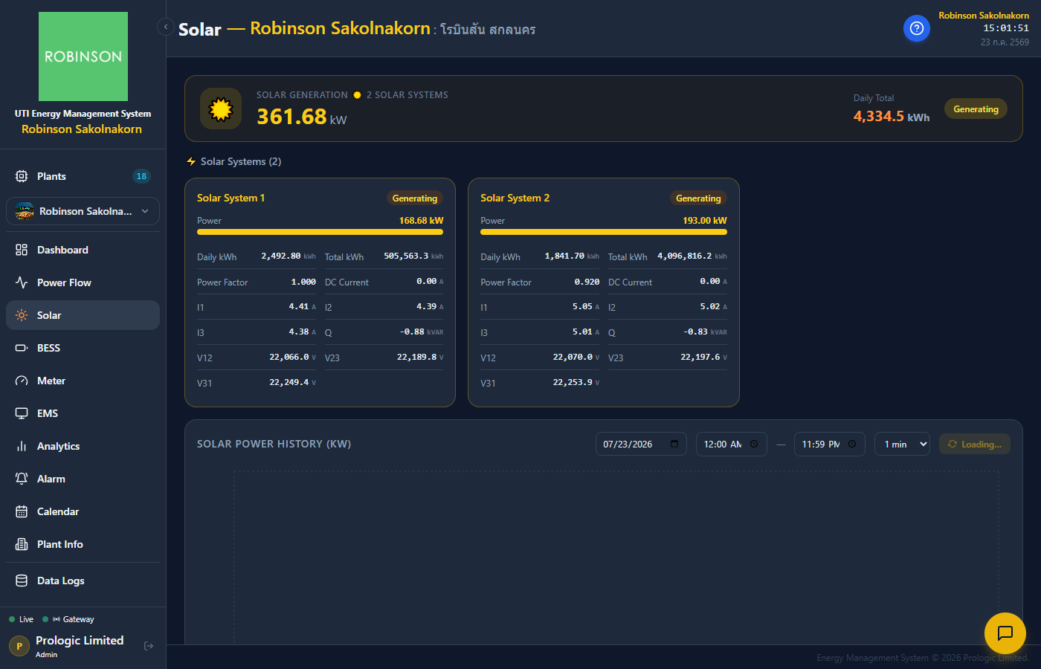Open the date picker calendar icon

point(674,444)
